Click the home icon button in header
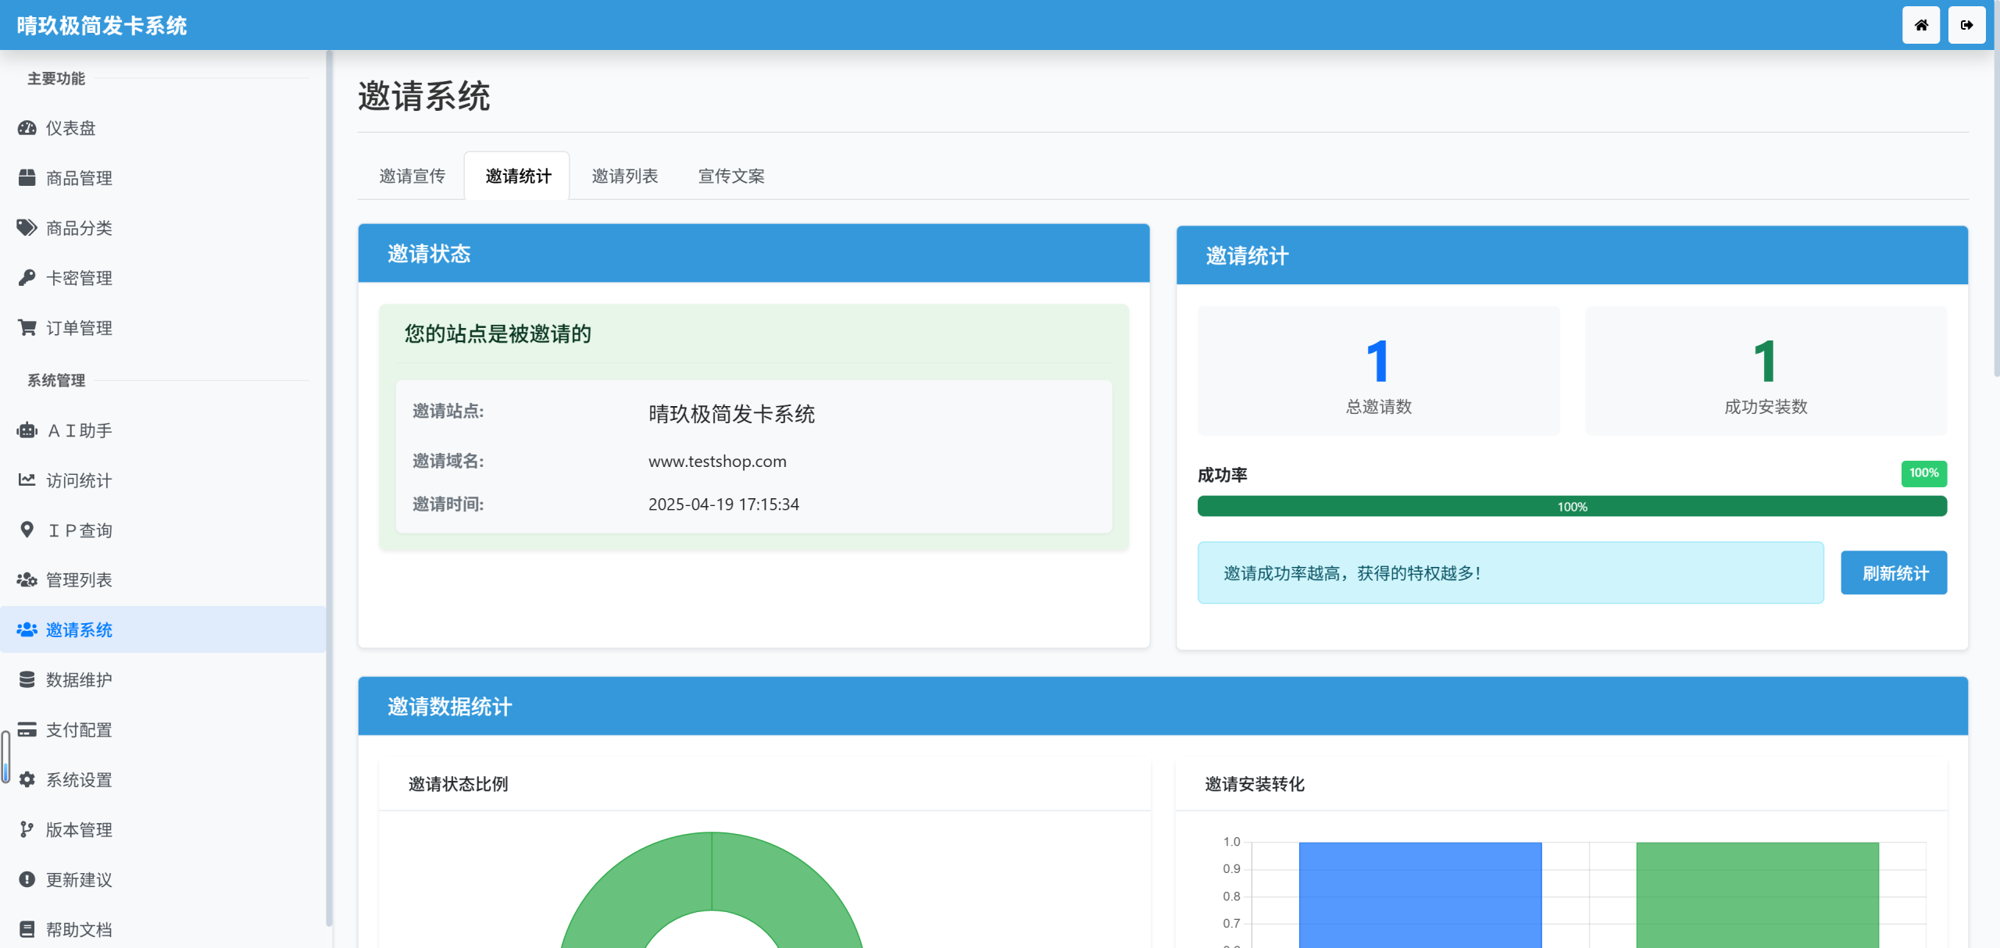 point(1920,25)
